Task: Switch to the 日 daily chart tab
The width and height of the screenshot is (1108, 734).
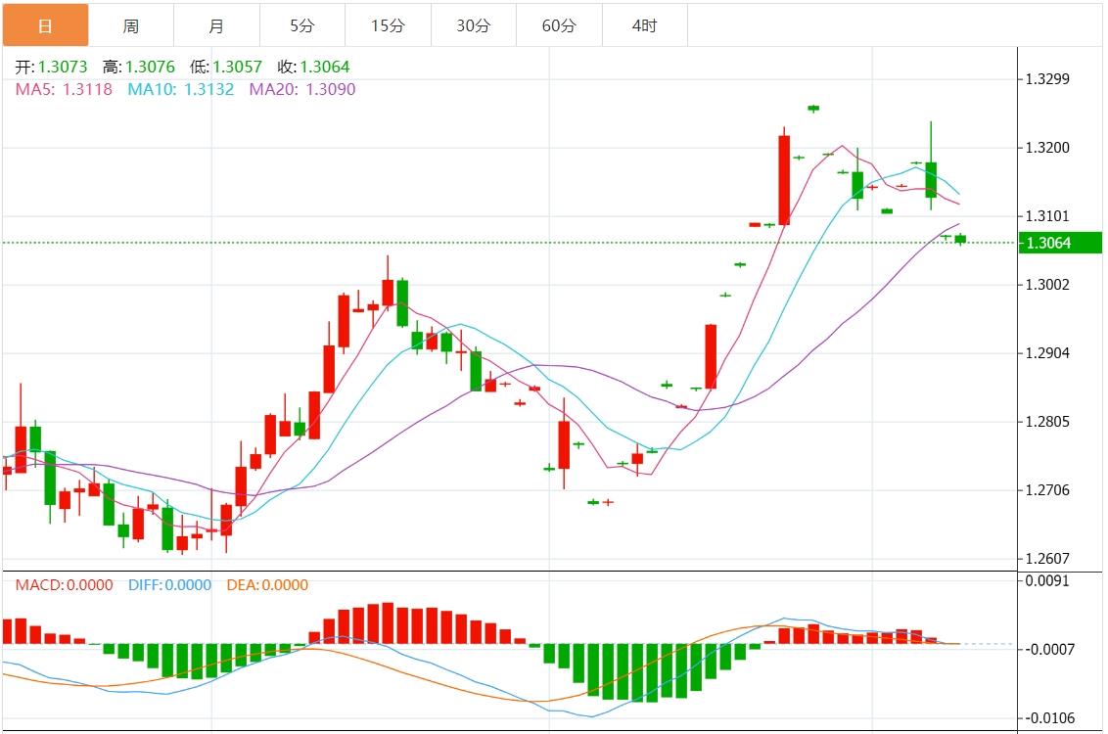Action: (x=45, y=25)
